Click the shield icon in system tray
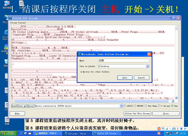 click(x=178, y=133)
